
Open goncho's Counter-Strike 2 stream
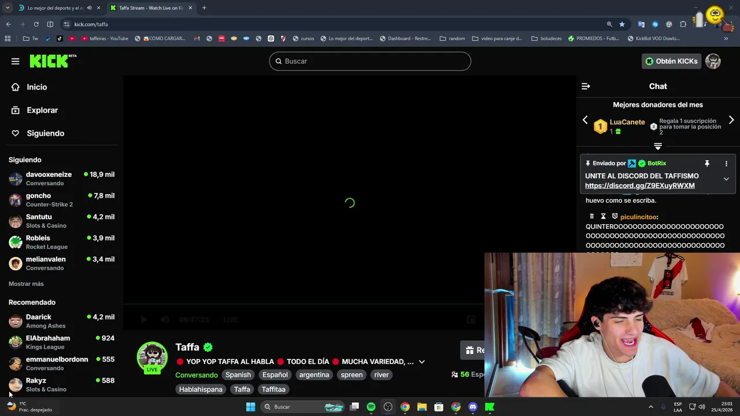[x=61, y=200]
